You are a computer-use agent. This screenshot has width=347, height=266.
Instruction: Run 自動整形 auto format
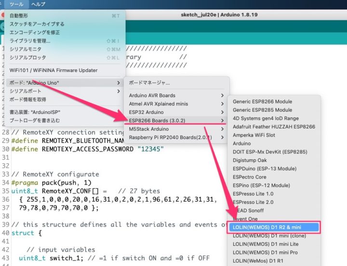pos(20,16)
